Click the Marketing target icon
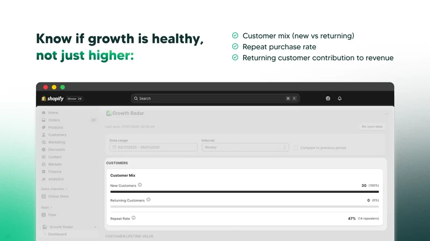 [44, 142]
